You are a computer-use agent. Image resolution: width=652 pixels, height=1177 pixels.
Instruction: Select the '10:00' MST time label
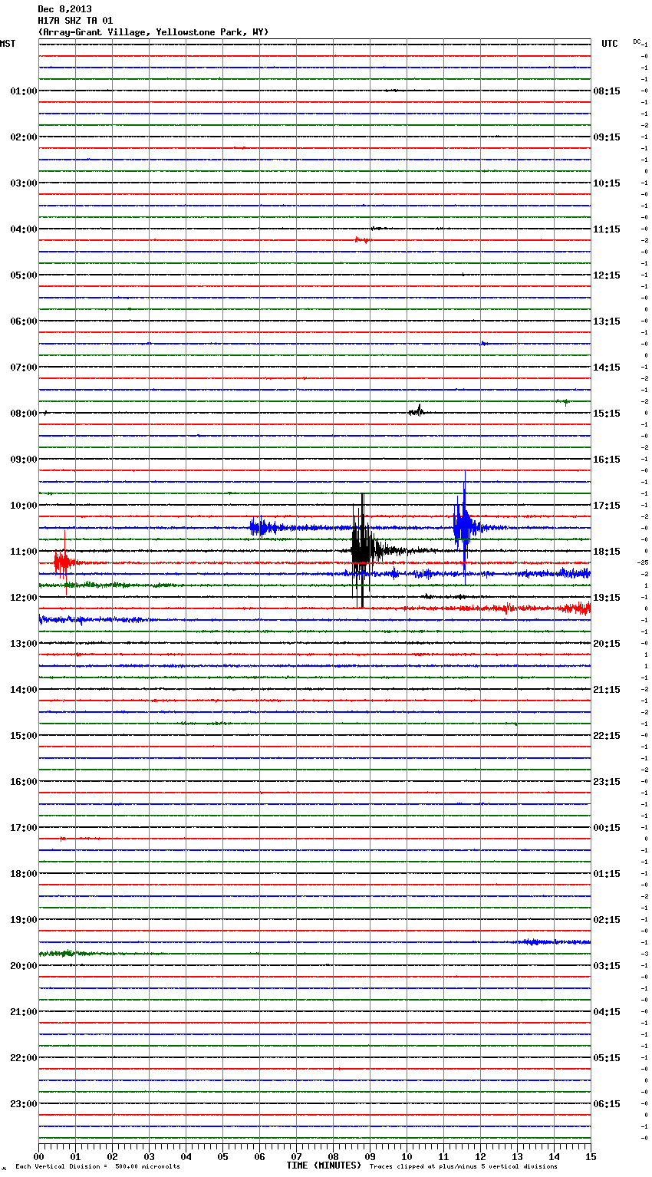click(x=24, y=506)
